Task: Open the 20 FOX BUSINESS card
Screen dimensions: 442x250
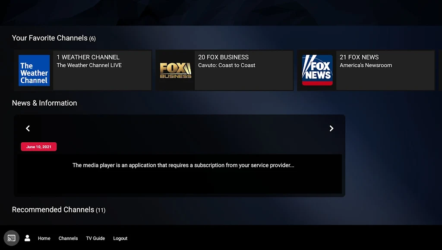Action: coord(224,70)
